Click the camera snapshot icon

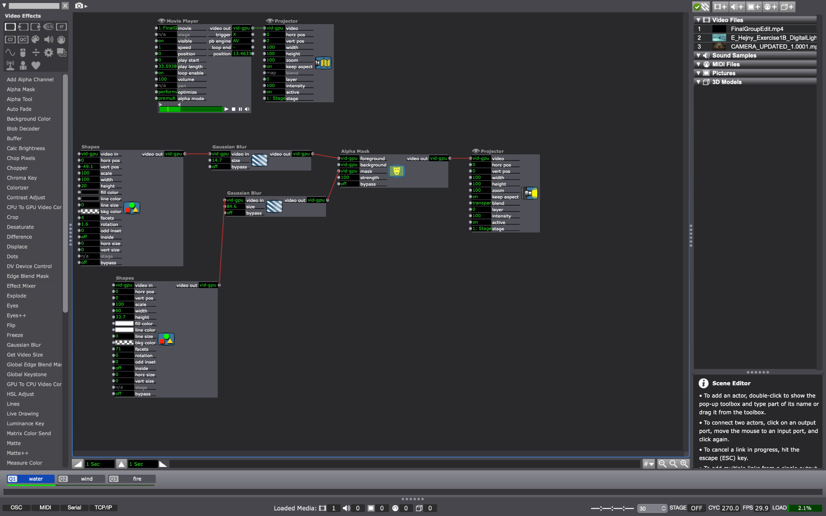pyautogui.click(x=79, y=6)
